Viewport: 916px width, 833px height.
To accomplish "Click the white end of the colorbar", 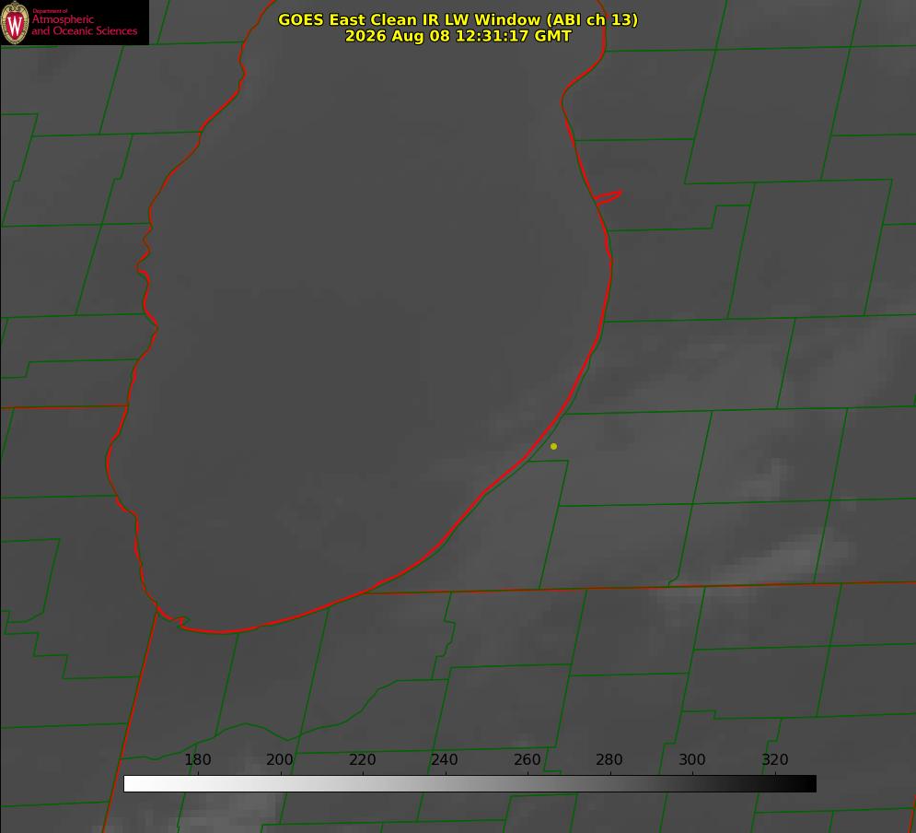I will pyautogui.click(x=133, y=784).
